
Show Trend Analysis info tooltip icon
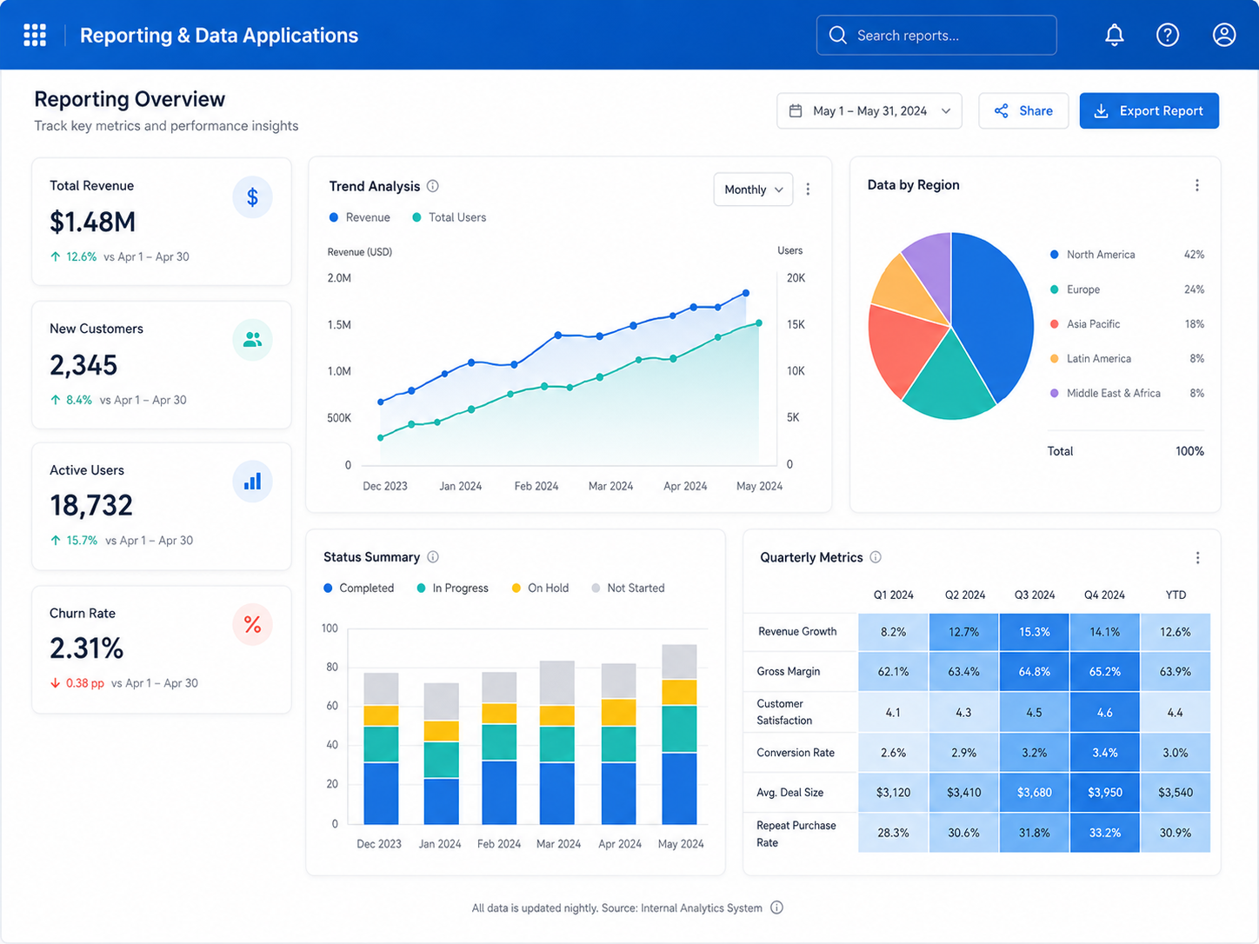(x=433, y=186)
